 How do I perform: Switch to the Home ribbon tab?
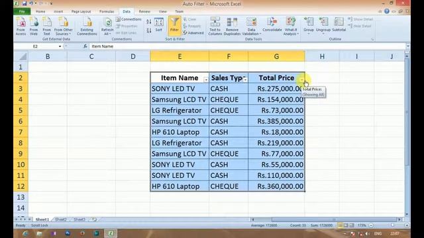40,11
